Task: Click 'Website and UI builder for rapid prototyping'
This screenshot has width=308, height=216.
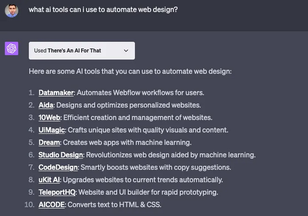Action: 148,192
